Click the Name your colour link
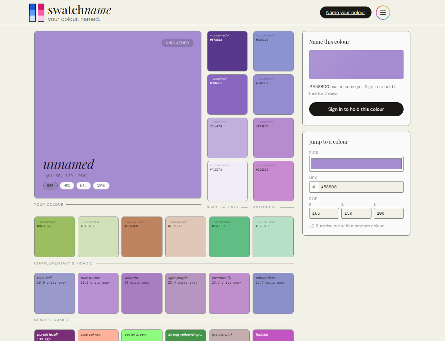 pos(346,12)
